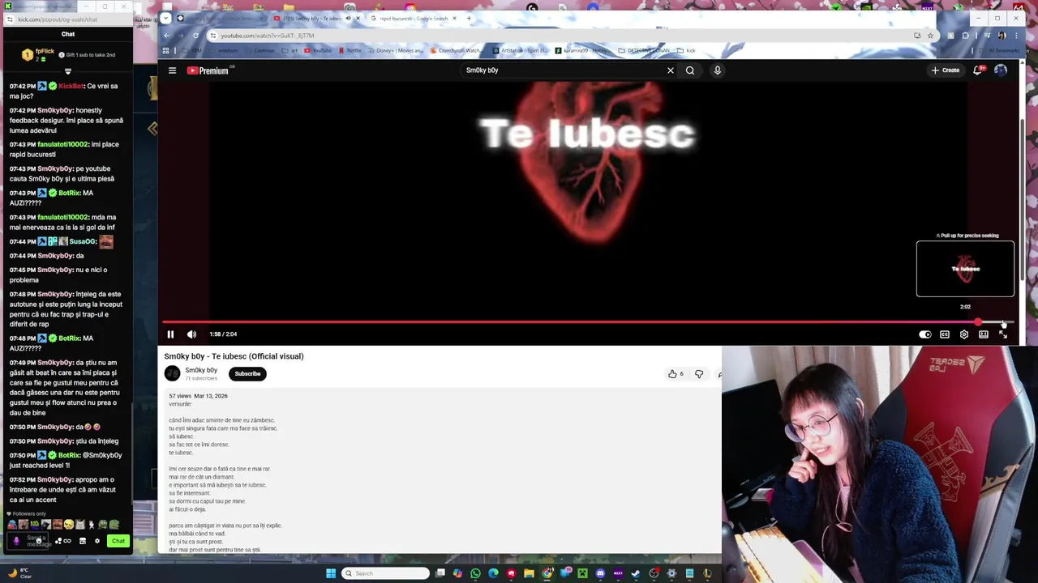Open Sm0ky b0y channel avatar
Screen dimensions: 1038x583
coord(172,373)
